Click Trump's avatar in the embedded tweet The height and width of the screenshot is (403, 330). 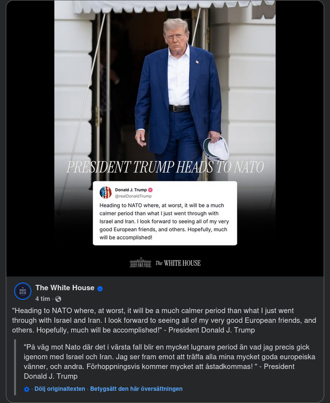point(106,192)
